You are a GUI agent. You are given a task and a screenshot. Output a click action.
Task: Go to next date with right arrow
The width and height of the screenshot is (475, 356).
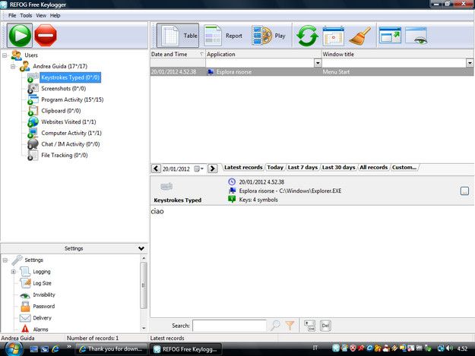(213, 169)
